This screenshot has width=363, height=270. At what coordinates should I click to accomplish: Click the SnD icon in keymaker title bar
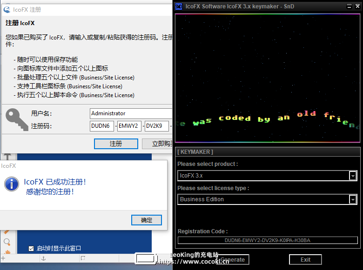point(179,7)
